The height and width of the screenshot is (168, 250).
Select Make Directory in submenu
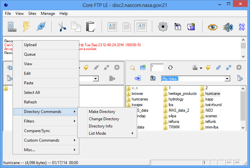click(x=107, y=112)
